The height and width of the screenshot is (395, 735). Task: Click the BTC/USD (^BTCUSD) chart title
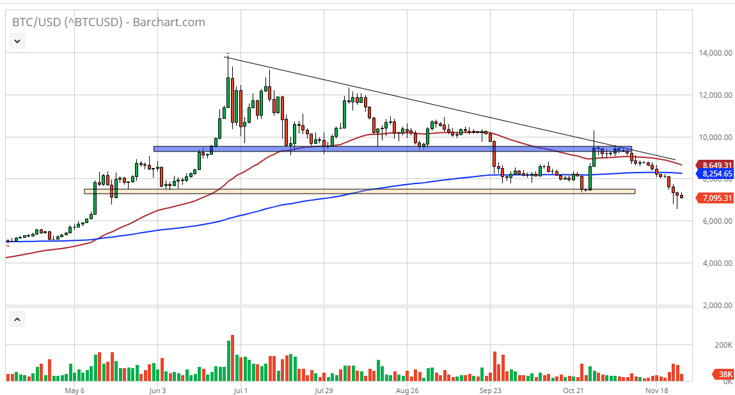[67, 21]
